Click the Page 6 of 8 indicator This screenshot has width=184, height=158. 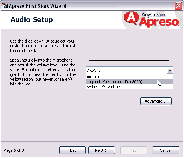click(14, 150)
